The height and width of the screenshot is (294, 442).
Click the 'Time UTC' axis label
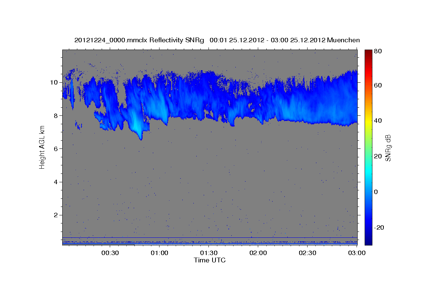click(x=210, y=260)
